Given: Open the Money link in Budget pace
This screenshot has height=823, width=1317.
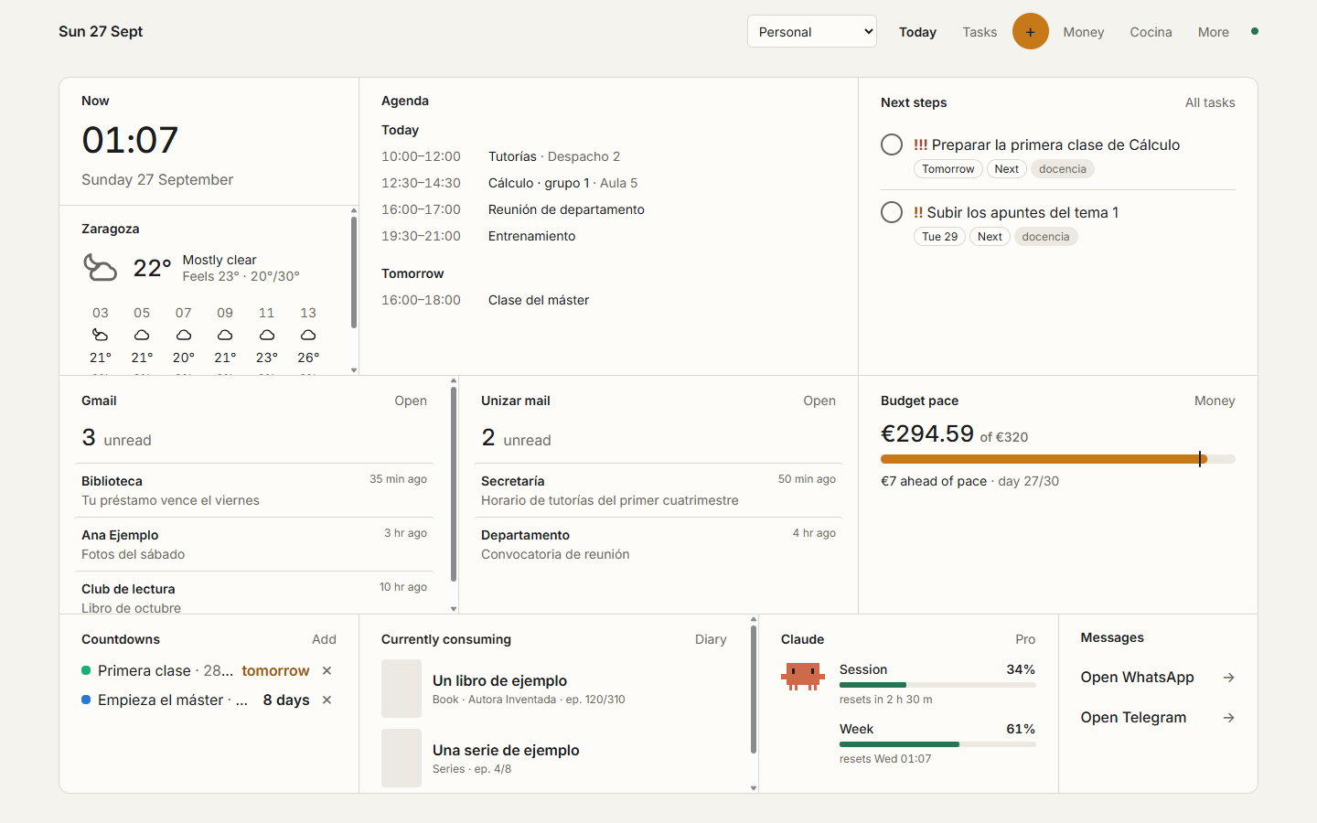Looking at the screenshot, I should pos(1215,401).
